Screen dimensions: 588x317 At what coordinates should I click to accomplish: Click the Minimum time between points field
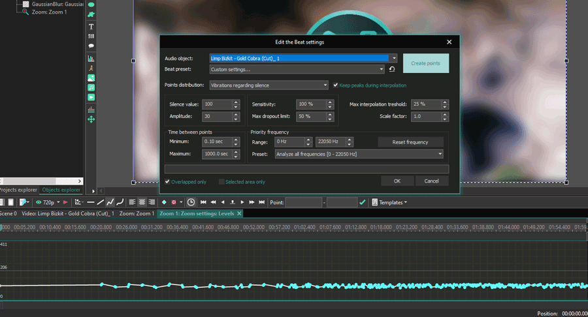coord(217,142)
